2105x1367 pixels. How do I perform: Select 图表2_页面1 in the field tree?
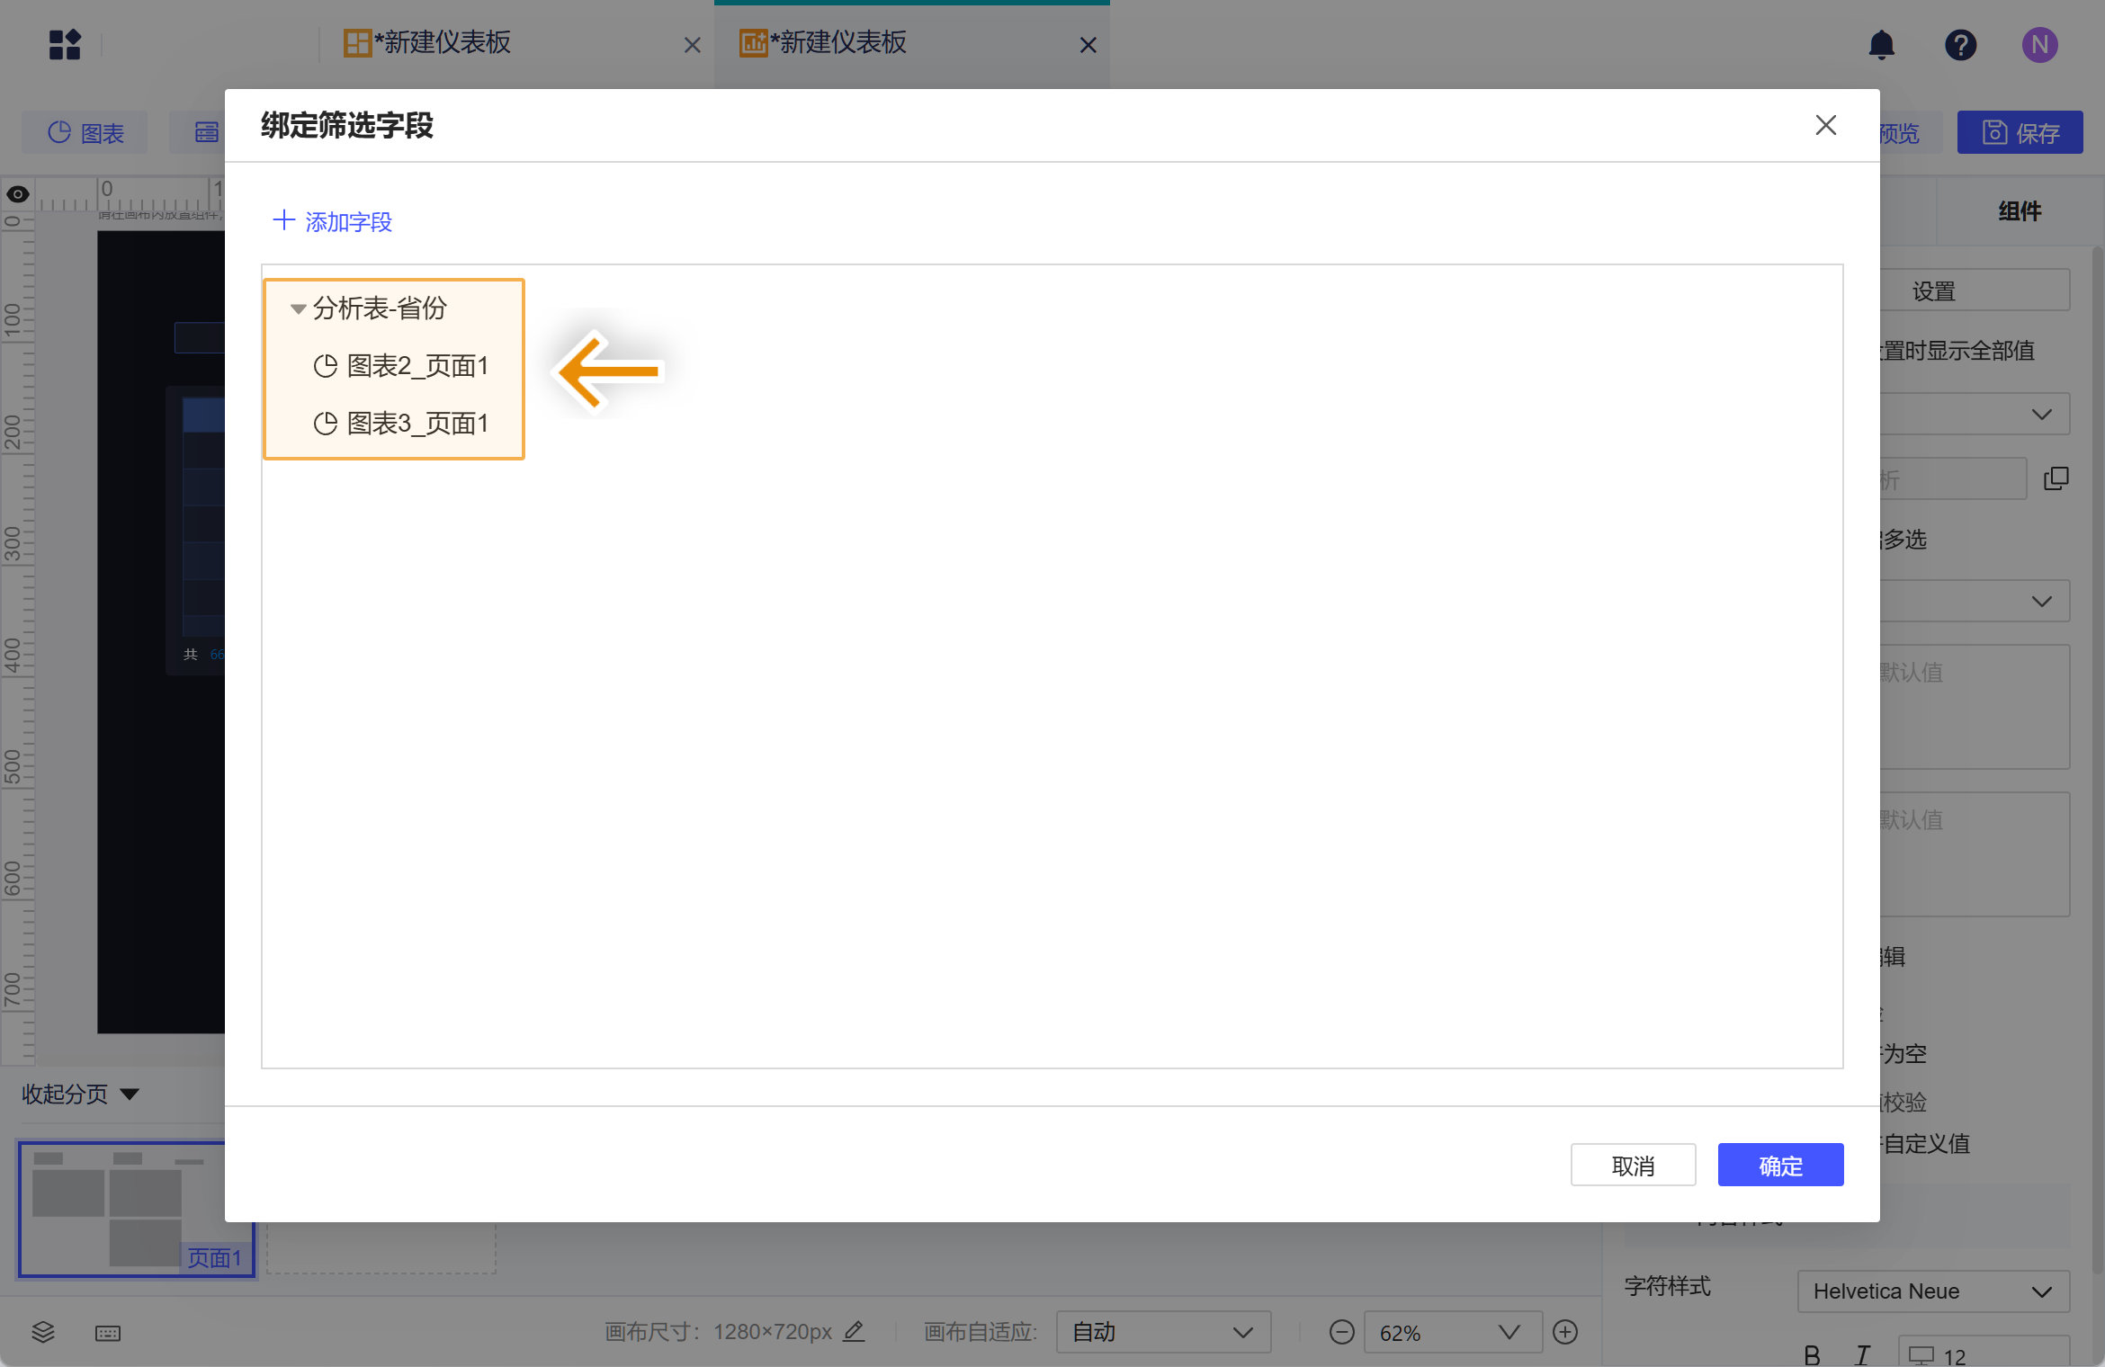tap(417, 366)
